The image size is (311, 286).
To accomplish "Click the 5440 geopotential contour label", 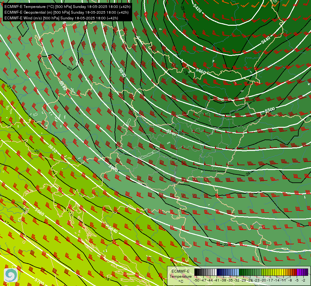I will click(266, 40).
